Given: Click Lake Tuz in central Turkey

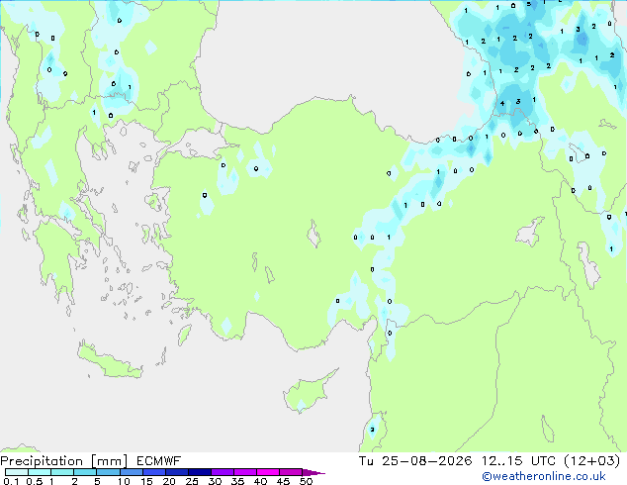Looking at the screenshot, I should click(x=314, y=235).
